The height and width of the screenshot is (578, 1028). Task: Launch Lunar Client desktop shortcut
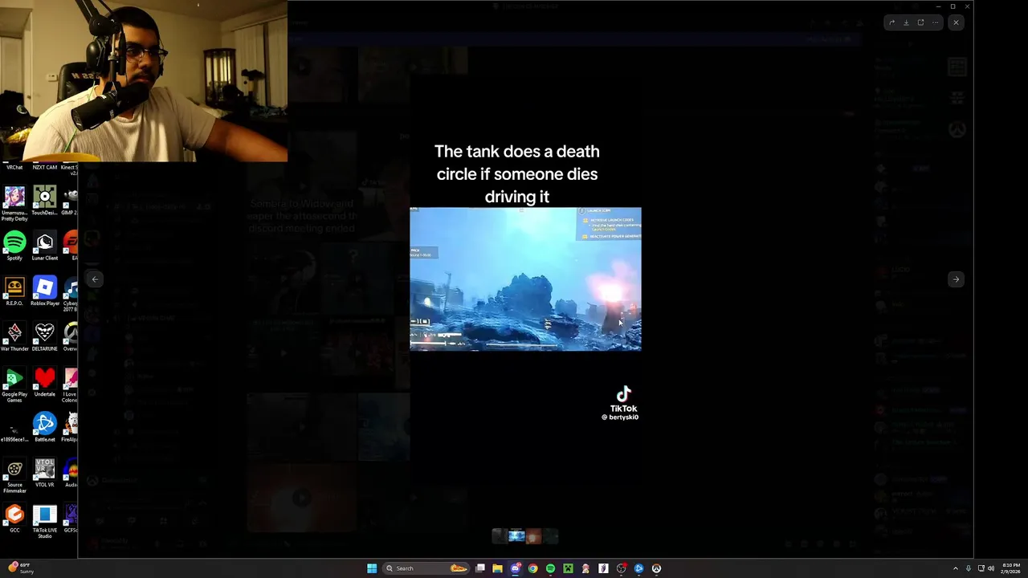click(x=45, y=246)
